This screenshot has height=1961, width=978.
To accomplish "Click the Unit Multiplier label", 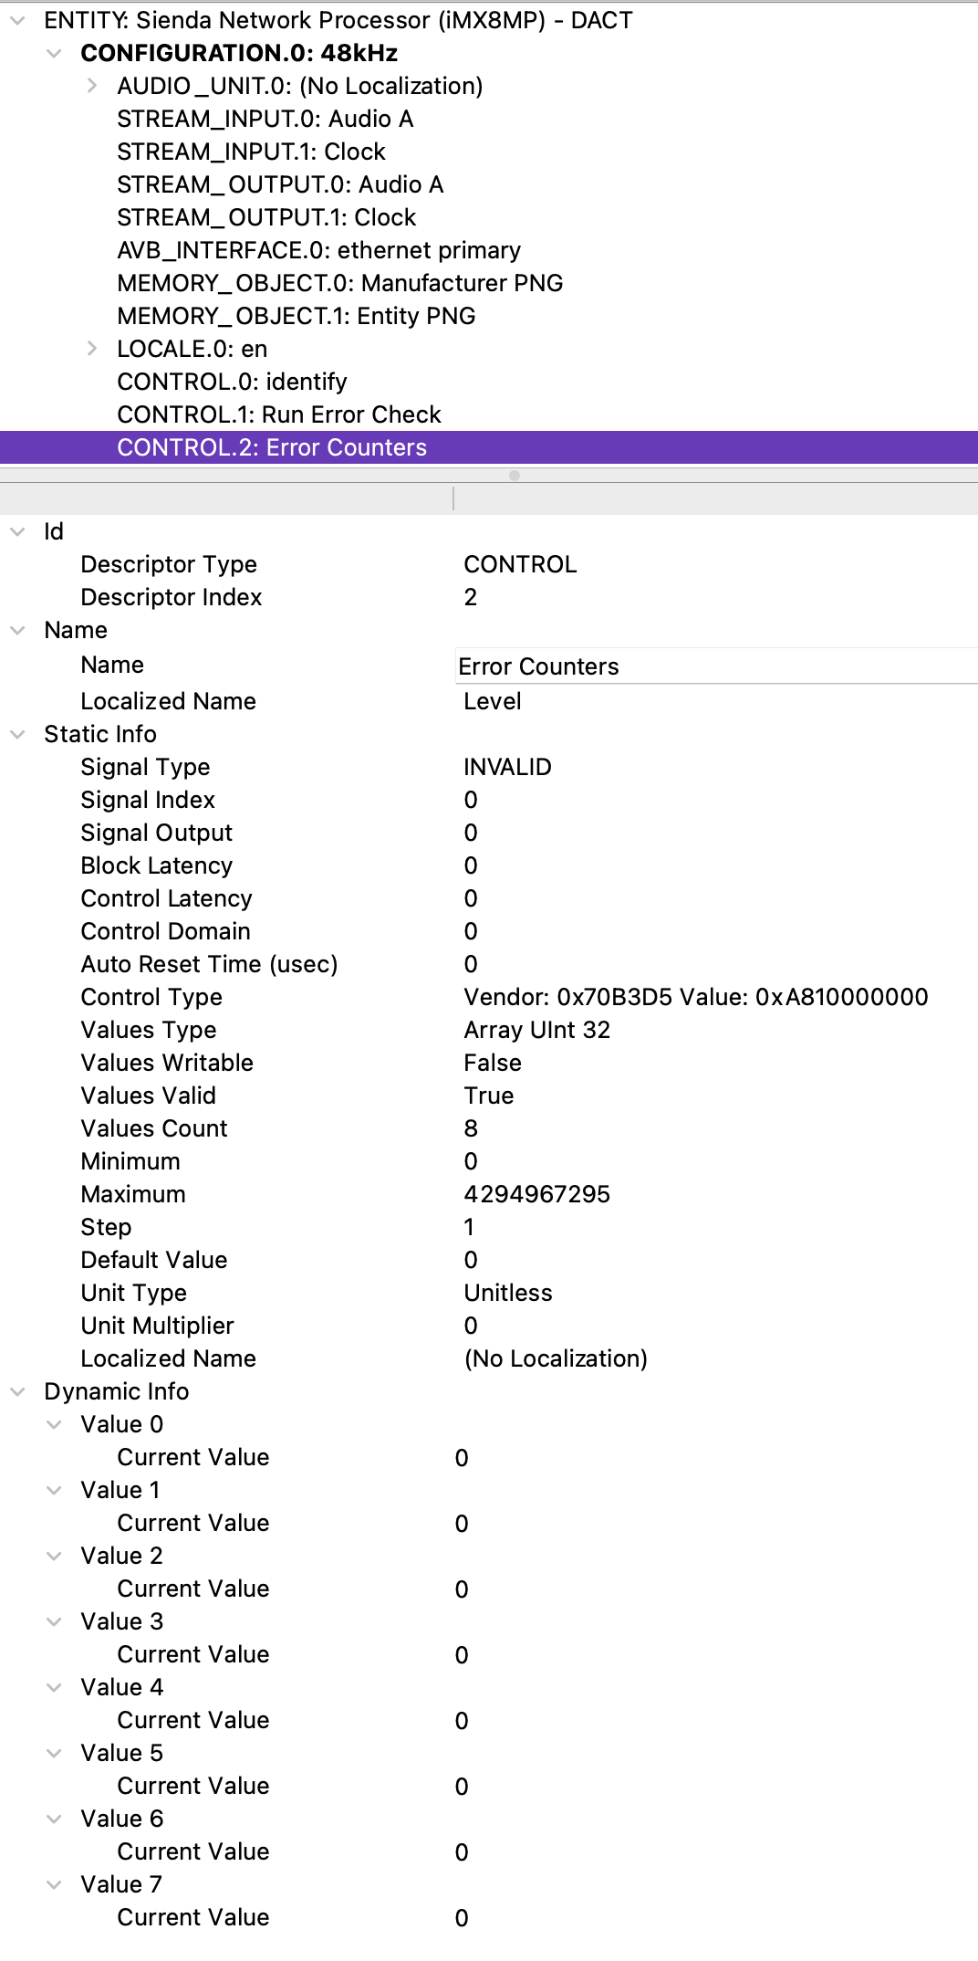I will coord(157,1326).
